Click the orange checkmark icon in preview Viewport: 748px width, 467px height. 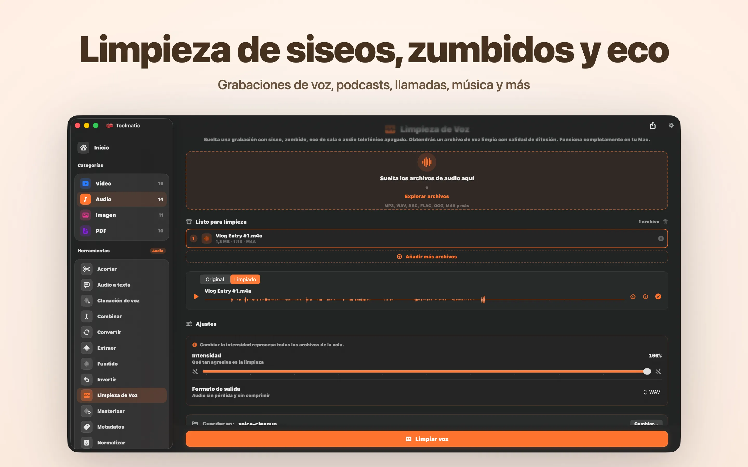click(x=658, y=297)
